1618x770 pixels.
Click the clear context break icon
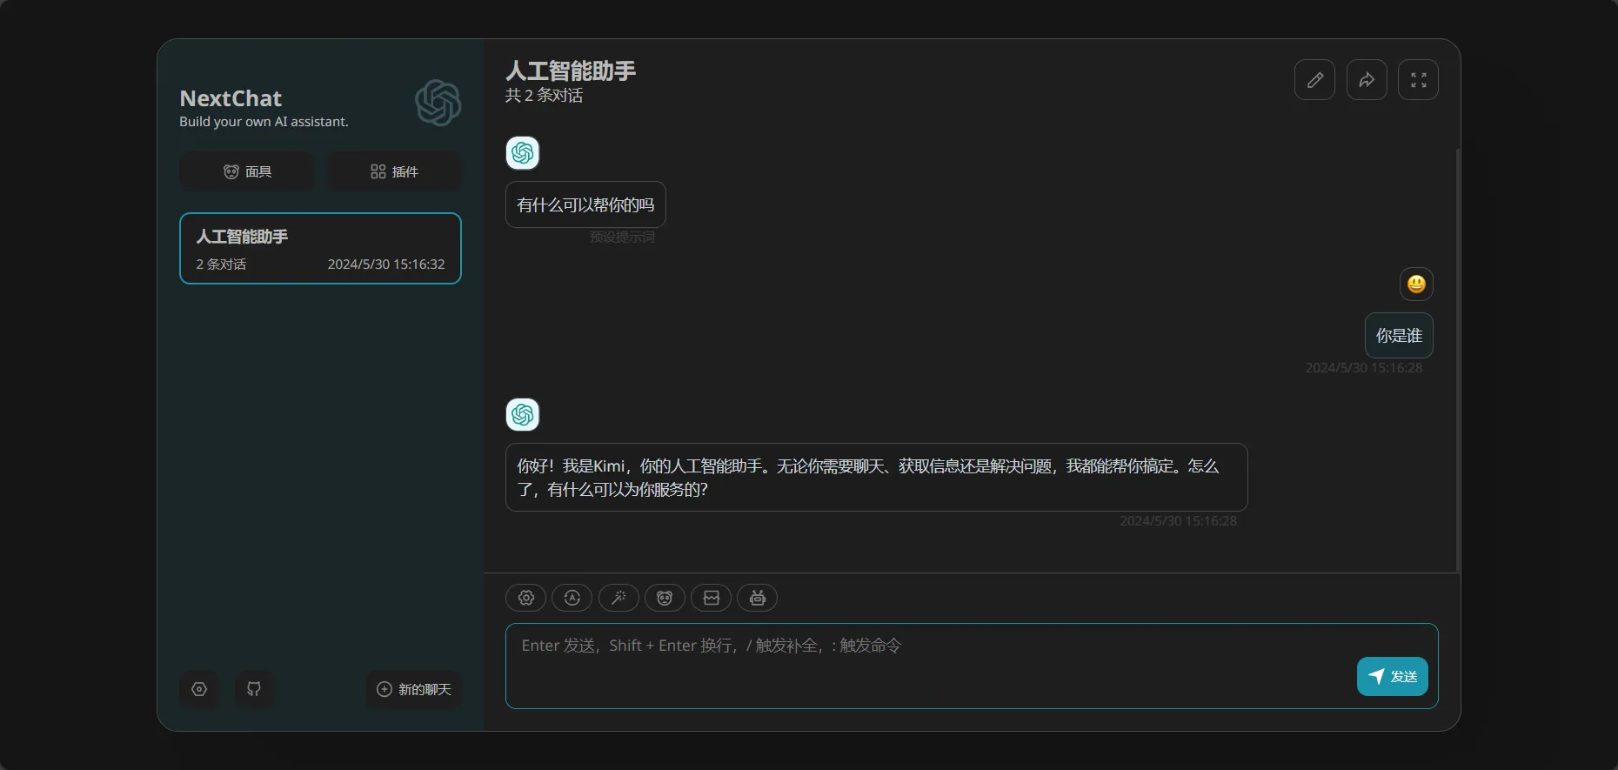[711, 598]
